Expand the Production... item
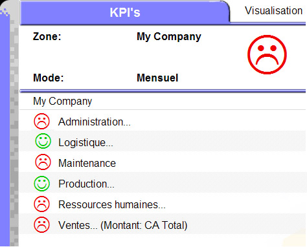The height and width of the screenshot is (247, 307). [86, 184]
